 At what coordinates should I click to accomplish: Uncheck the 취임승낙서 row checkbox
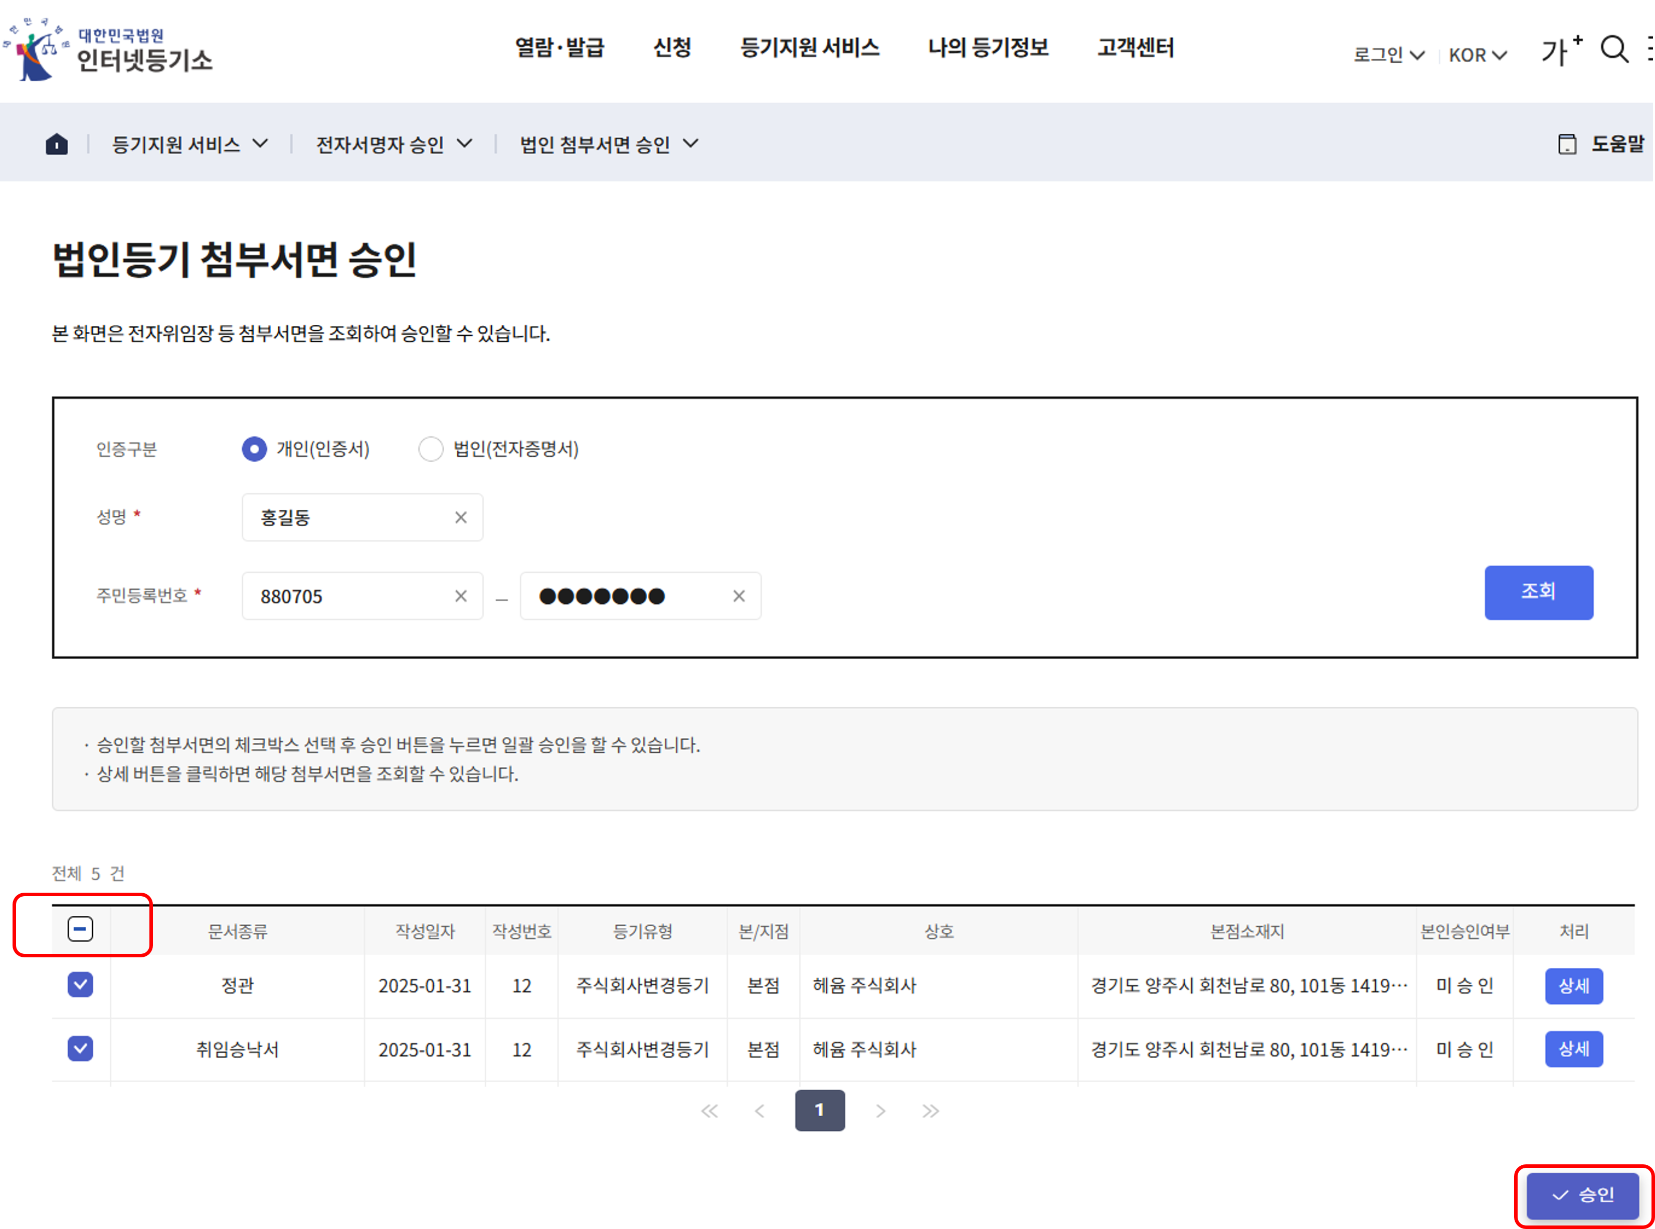(80, 1049)
